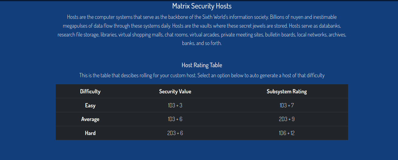Click the Hard Subsystem Rating 1D6 + 12
This screenshot has width=398, height=160.
coord(287,133)
